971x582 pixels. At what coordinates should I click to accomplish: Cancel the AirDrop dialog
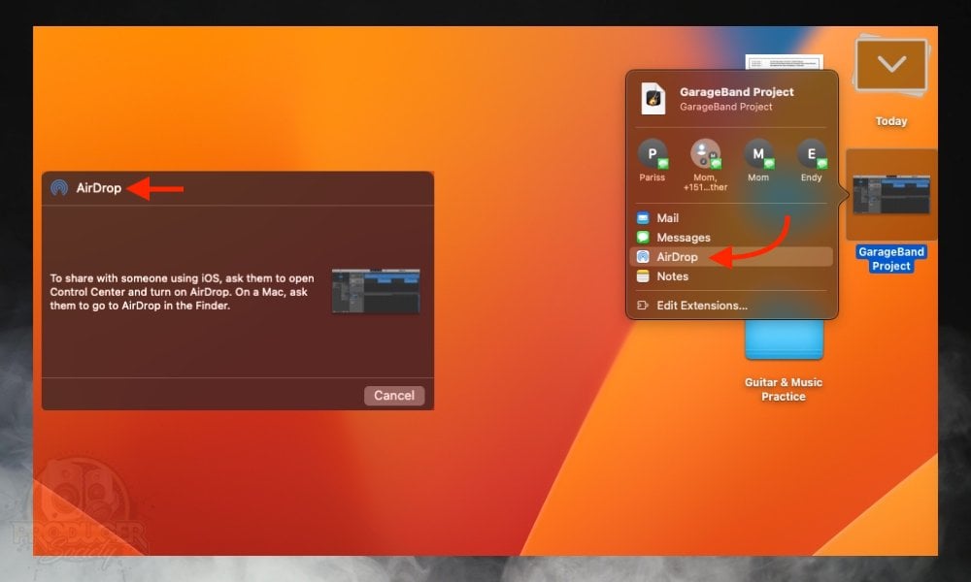click(394, 395)
